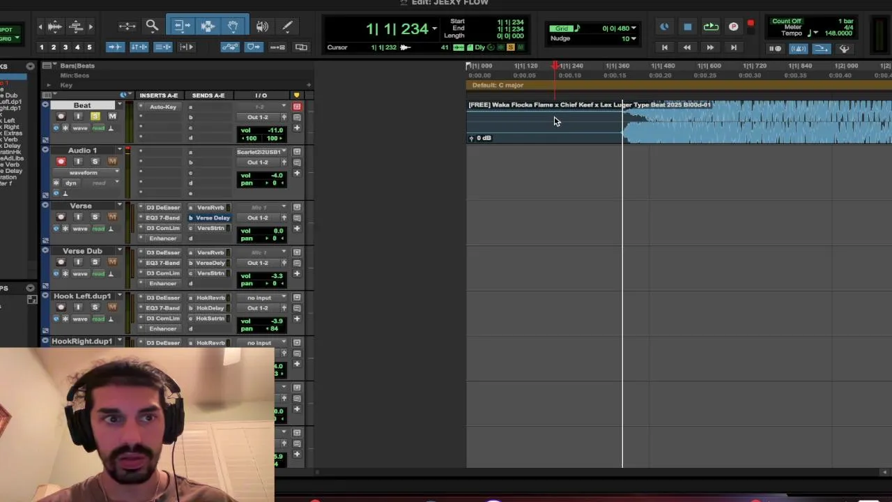Screen dimensions: 892x502
Task: Select the Waka Flocka Flame beat clip
Action: point(679,123)
